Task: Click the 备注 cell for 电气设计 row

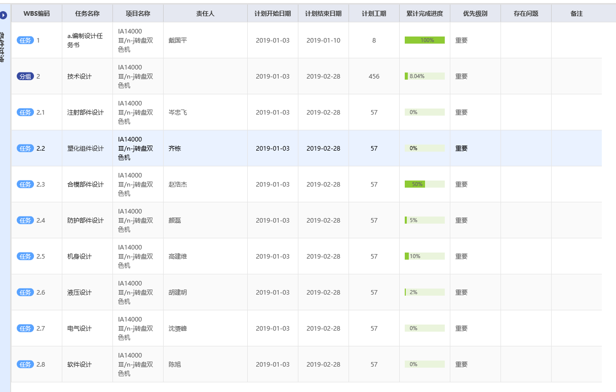Action: (576, 328)
